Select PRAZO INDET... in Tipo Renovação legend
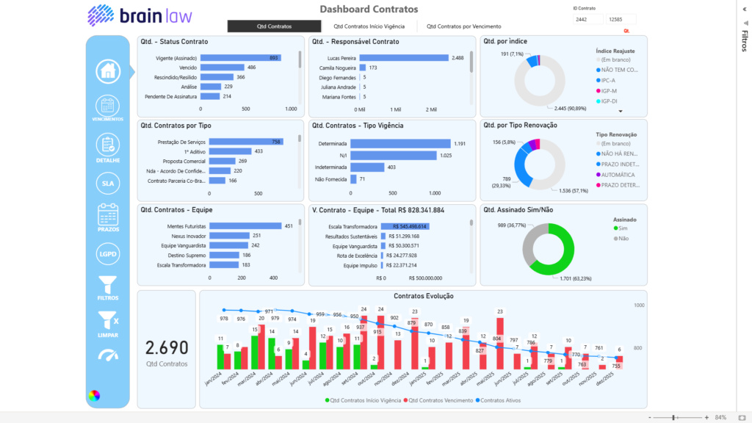This screenshot has width=752, height=423. click(x=617, y=164)
